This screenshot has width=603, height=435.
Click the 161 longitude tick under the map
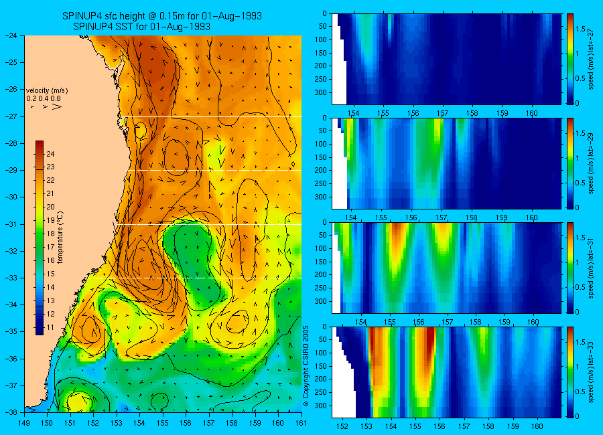click(x=301, y=423)
